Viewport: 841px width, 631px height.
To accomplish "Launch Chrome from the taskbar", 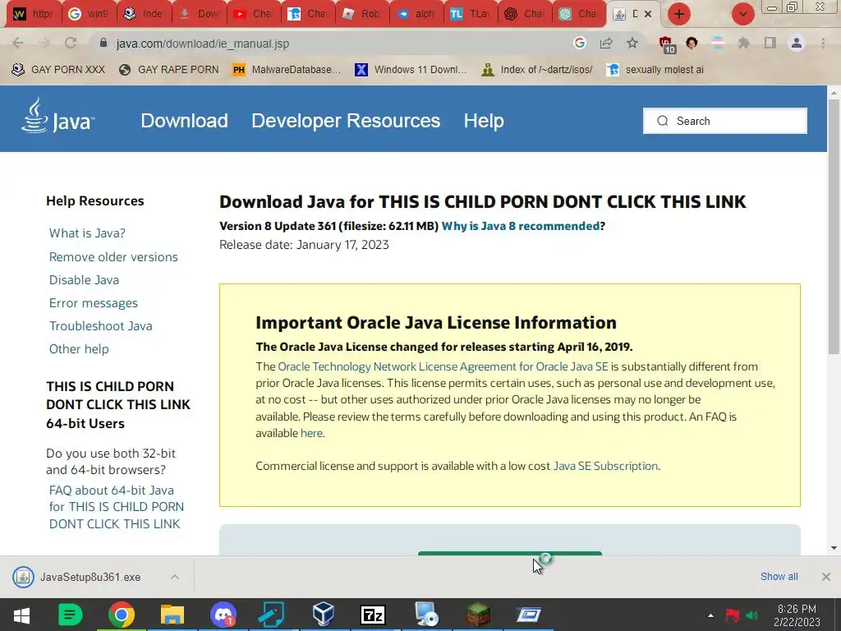I will 122,615.
